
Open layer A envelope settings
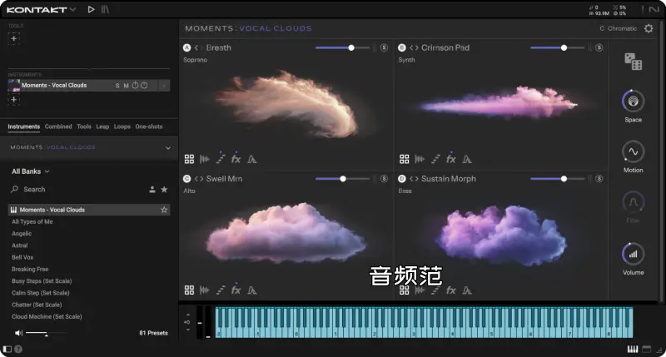252,159
